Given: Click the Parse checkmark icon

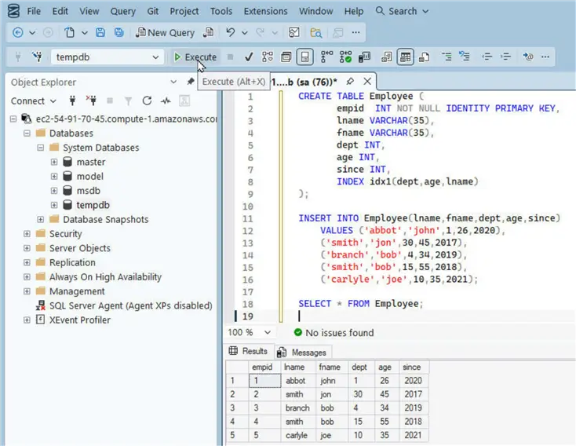Looking at the screenshot, I should click(249, 57).
